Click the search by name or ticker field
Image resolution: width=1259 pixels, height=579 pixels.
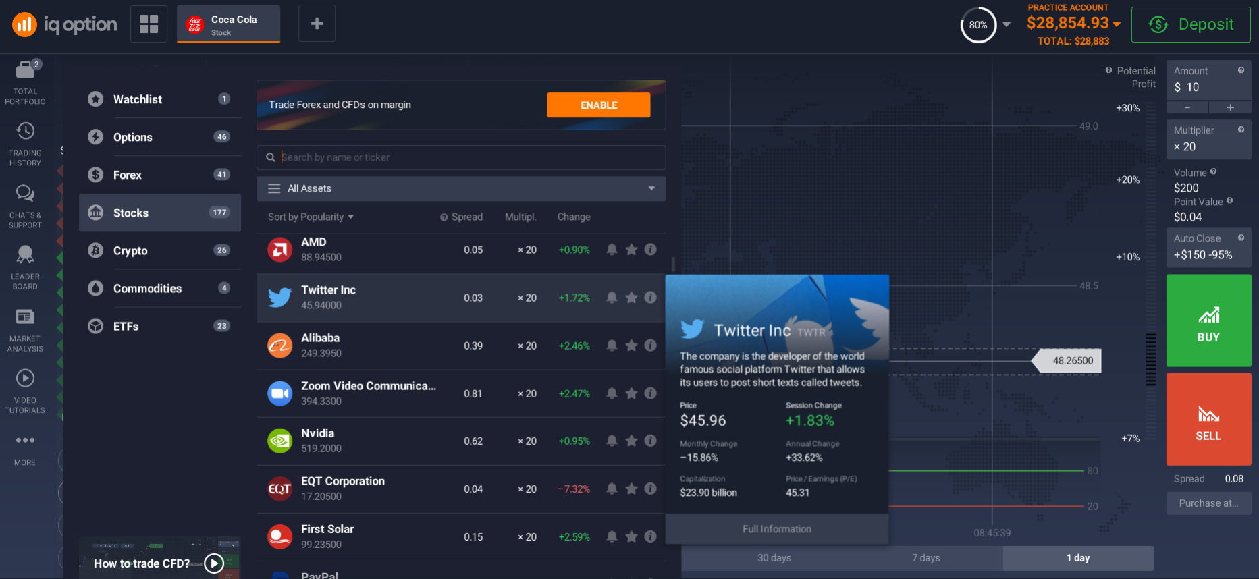[x=461, y=157]
